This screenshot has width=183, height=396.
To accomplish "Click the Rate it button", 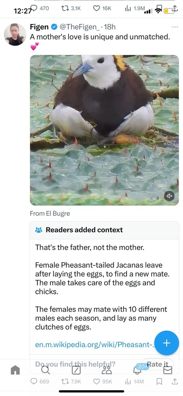I will pos(157,364).
